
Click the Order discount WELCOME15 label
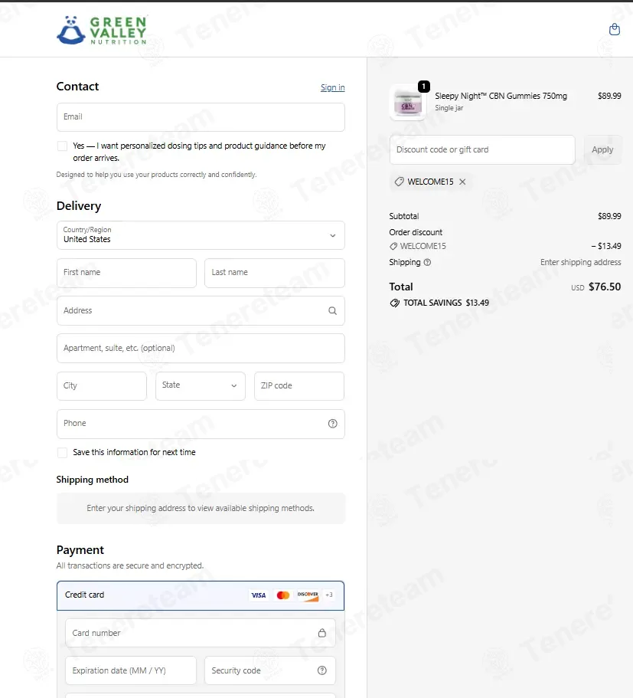coord(423,246)
